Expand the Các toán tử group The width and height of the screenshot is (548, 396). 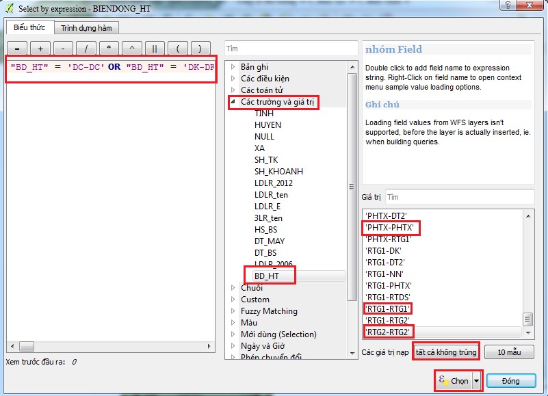[x=233, y=90]
